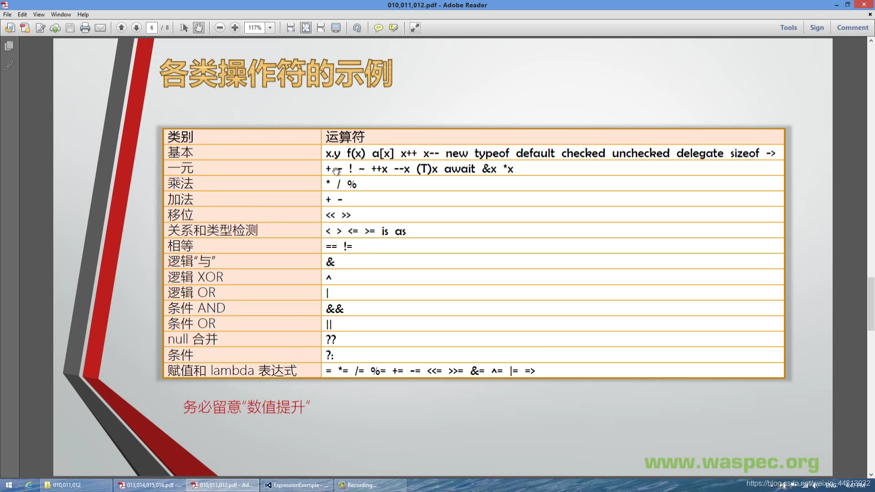Click the slide title 各类操作符的示例
Viewport: 875px width, 492px height.
[276, 73]
